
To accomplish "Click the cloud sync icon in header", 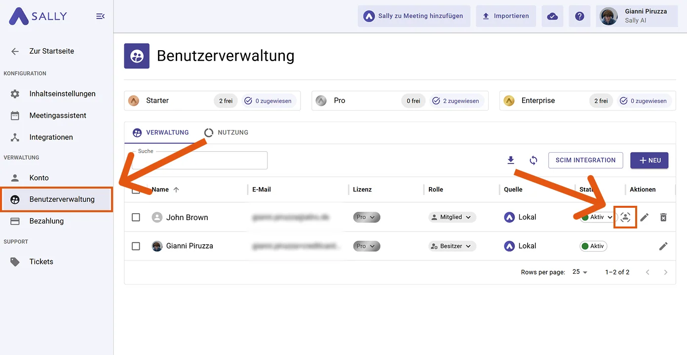I will (553, 16).
